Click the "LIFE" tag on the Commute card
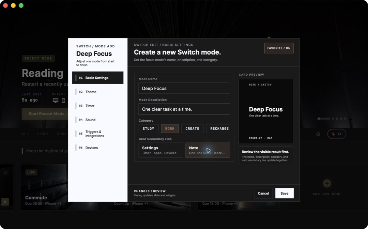Screen dimensions: 368x229 coord(31,172)
